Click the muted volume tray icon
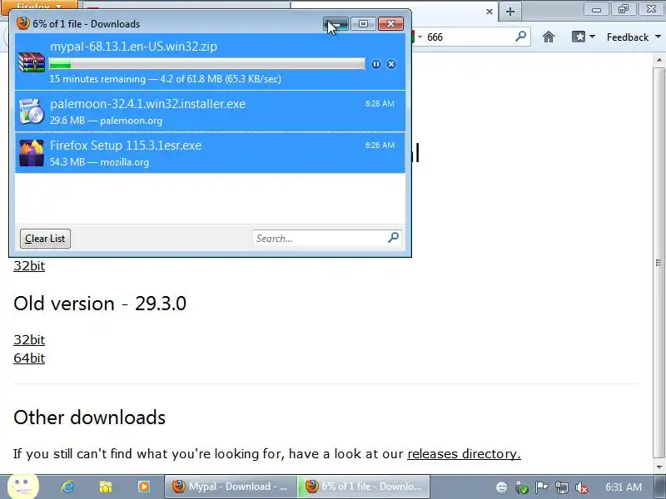 [x=581, y=487]
